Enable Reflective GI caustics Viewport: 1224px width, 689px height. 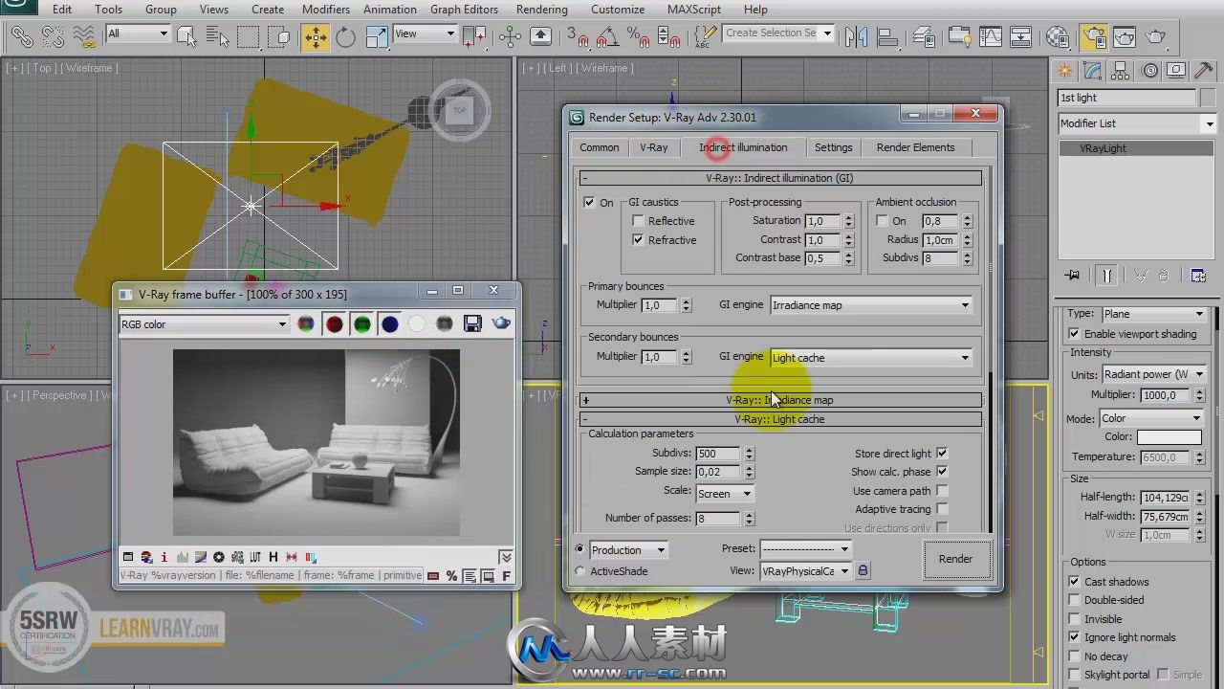click(x=638, y=221)
